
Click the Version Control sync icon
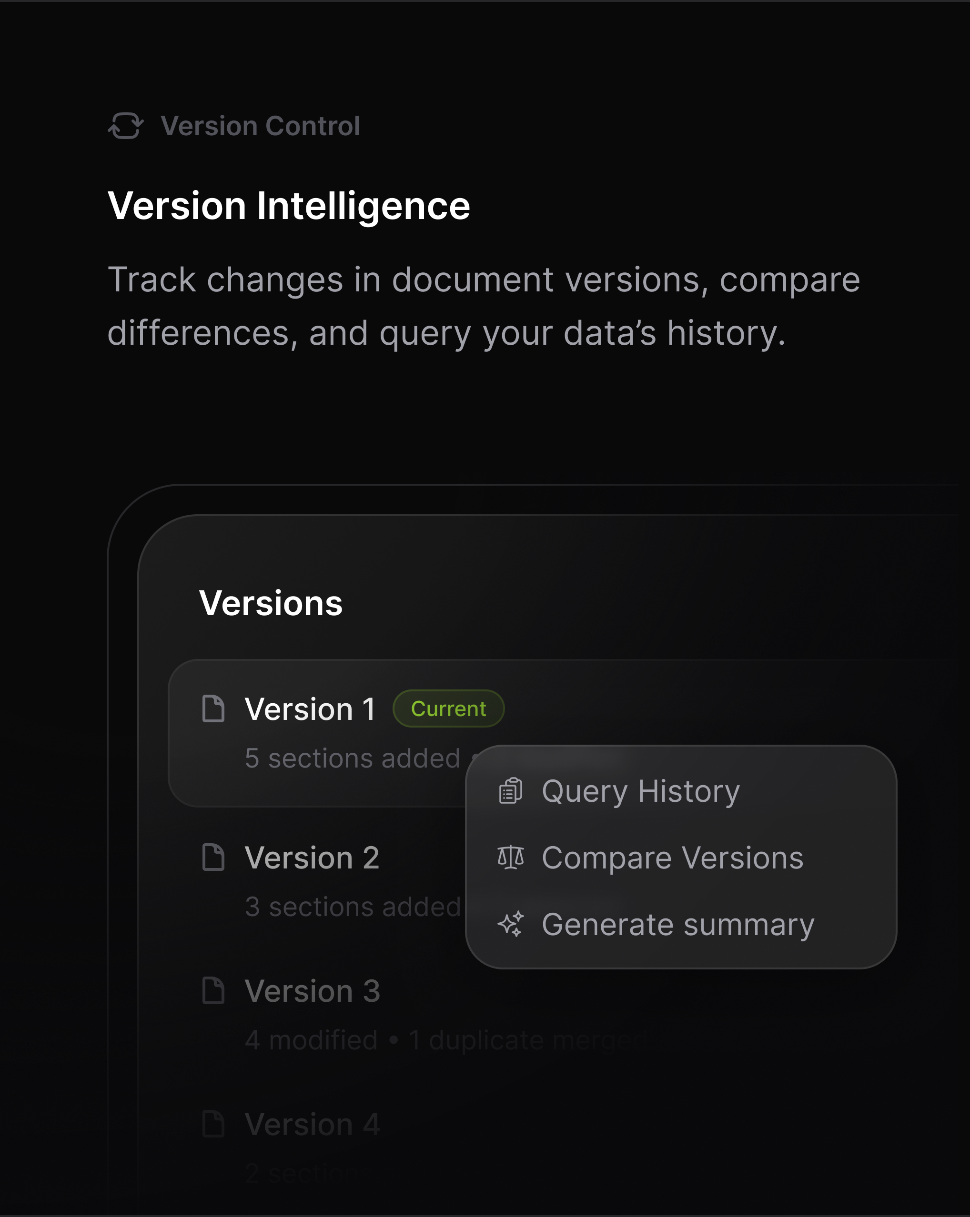click(x=125, y=125)
